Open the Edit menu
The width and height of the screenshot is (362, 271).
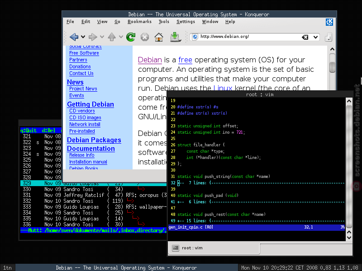(x=86, y=22)
